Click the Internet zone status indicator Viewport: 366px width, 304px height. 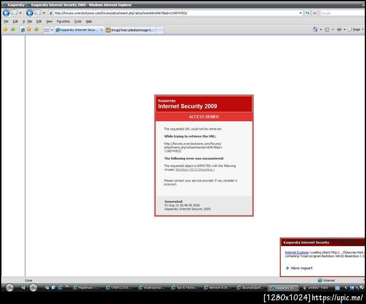tap(326, 280)
